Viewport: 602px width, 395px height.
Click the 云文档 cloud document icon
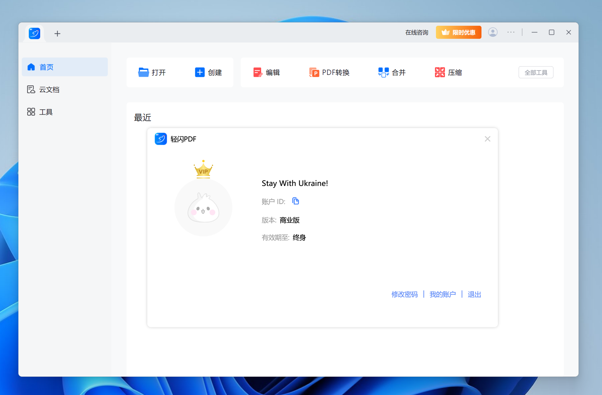[31, 89]
